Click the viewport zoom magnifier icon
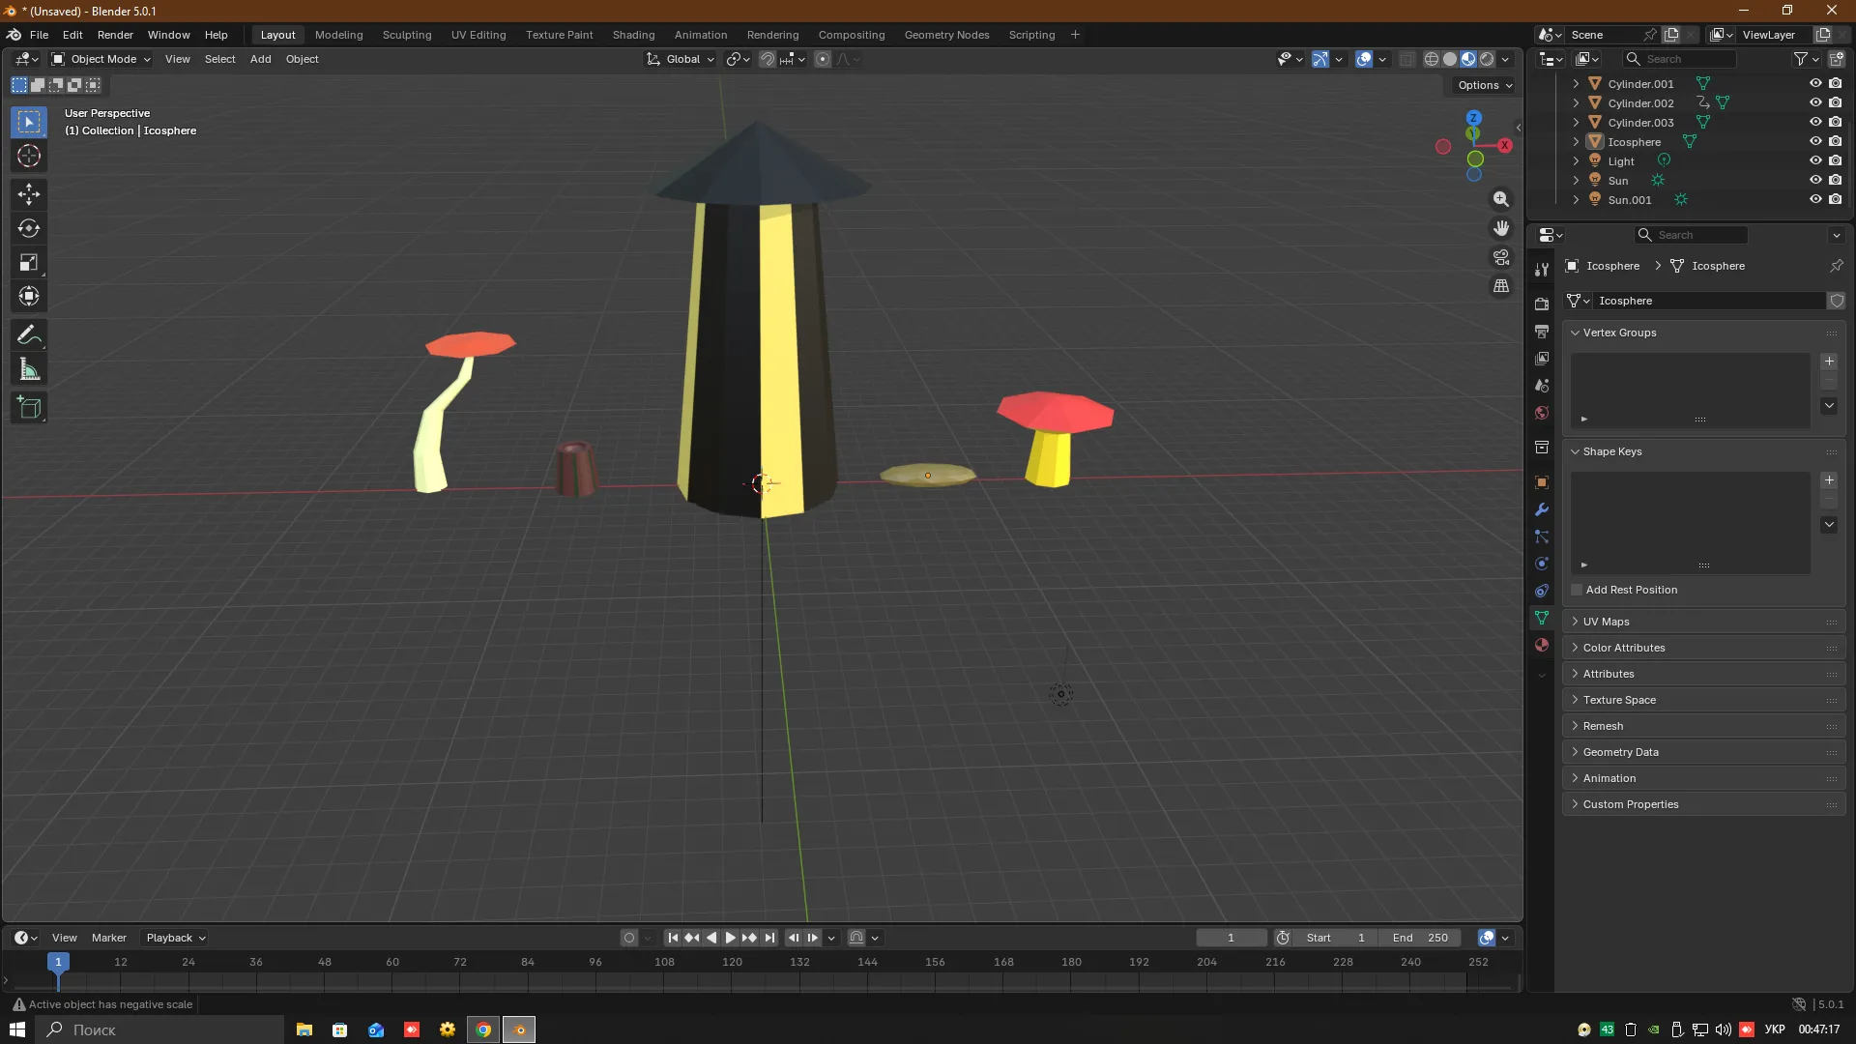1856x1044 pixels. (x=1500, y=199)
